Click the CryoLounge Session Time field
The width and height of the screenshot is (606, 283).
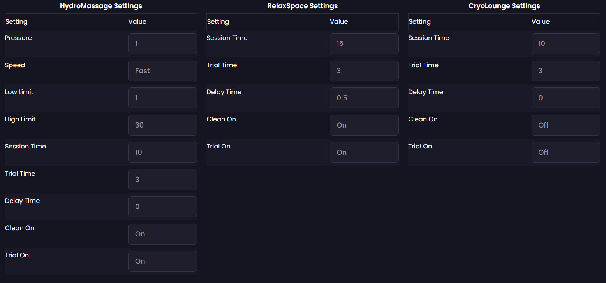click(565, 44)
